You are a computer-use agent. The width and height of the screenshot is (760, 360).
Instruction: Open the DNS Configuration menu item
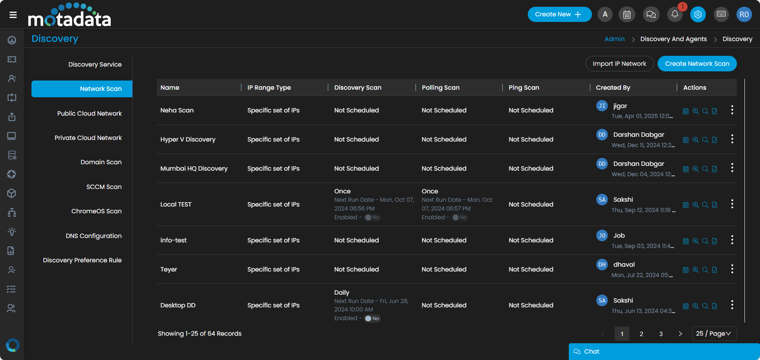coord(94,236)
